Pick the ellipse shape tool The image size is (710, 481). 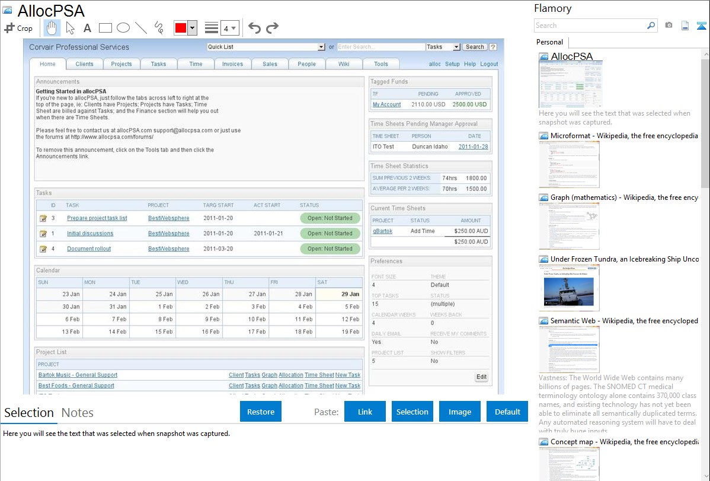click(123, 28)
